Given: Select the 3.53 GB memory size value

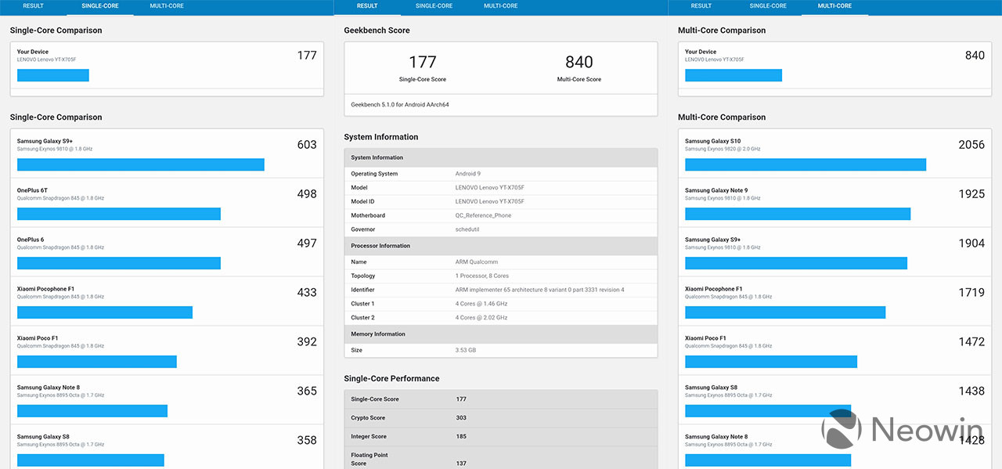Looking at the screenshot, I should (466, 351).
